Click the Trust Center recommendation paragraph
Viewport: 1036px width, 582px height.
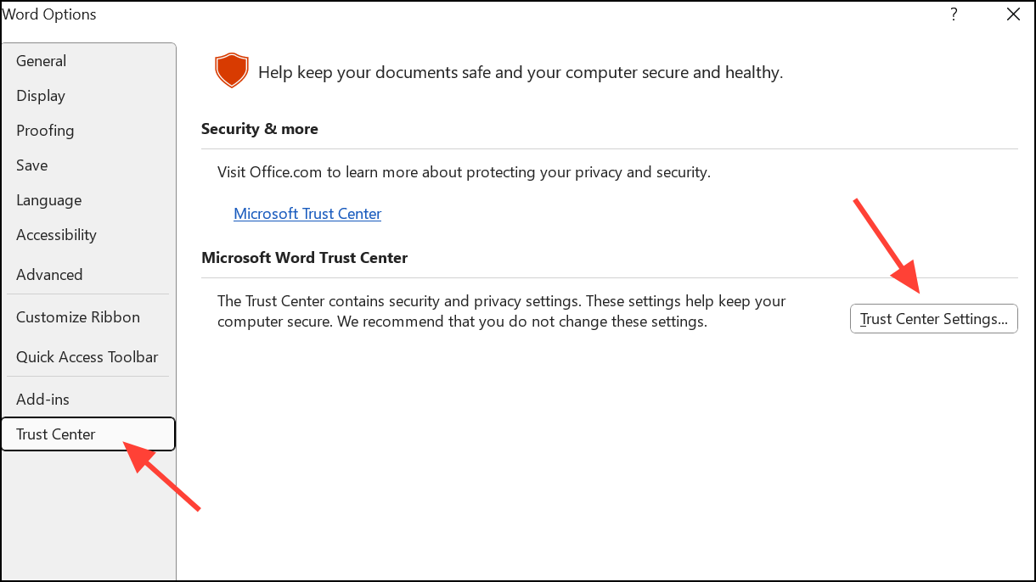pyautogui.click(x=502, y=311)
